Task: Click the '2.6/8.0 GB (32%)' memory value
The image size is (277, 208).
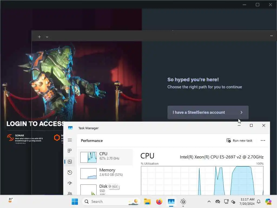Action: [111, 175]
